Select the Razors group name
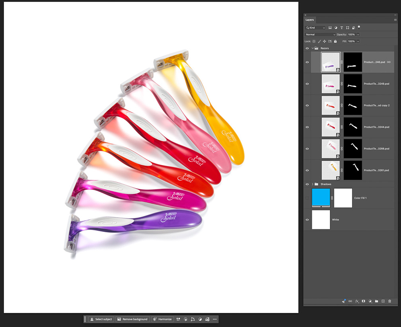Viewport: 401px width, 327px height. pos(325,48)
